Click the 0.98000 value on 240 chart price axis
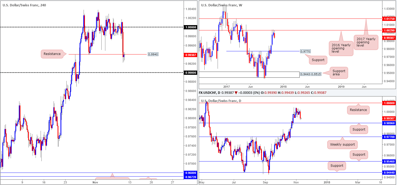The height and width of the screenshot is (185, 397). [x=190, y=118]
